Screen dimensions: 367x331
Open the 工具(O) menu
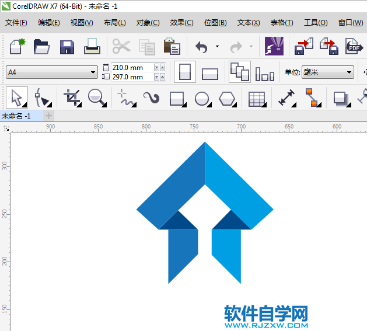(316, 23)
